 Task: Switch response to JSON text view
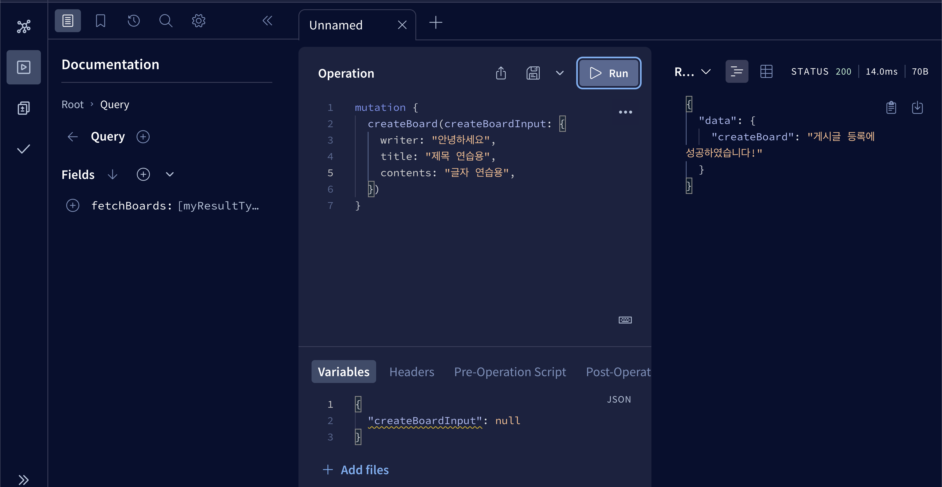[736, 72]
